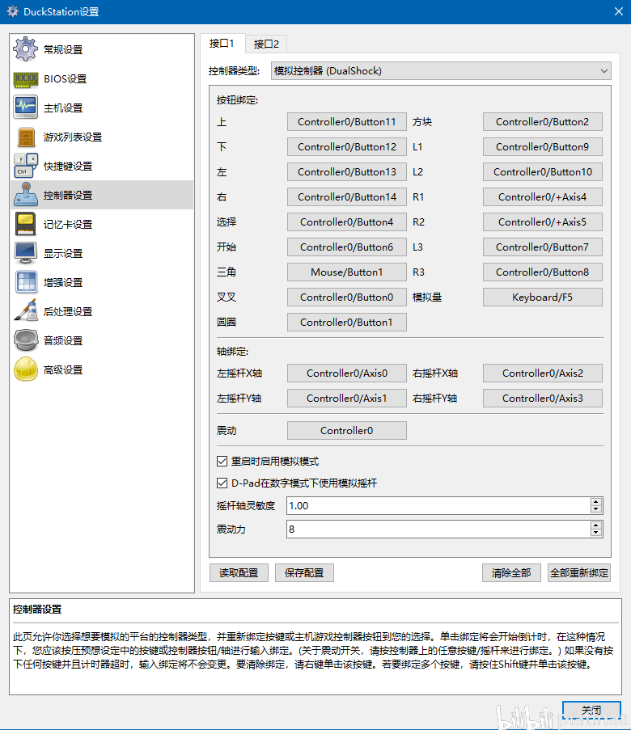Rebind 右摇杆Y轴 binding Controller0/Axis3
The width and height of the screenshot is (631, 730).
(x=543, y=398)
